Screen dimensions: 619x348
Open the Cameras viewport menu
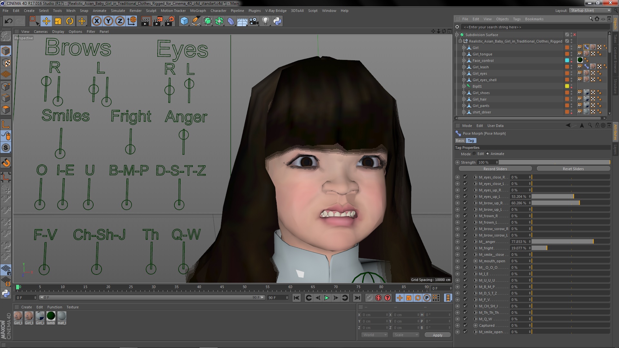[41, 32]
